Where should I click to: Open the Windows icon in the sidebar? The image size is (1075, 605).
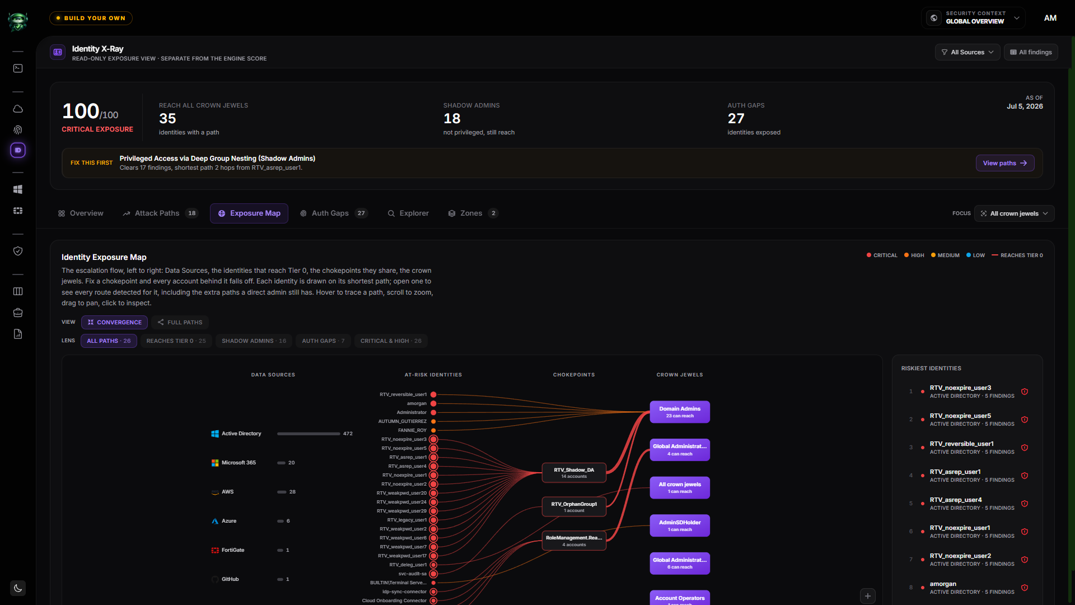click(x=18, y=189)
